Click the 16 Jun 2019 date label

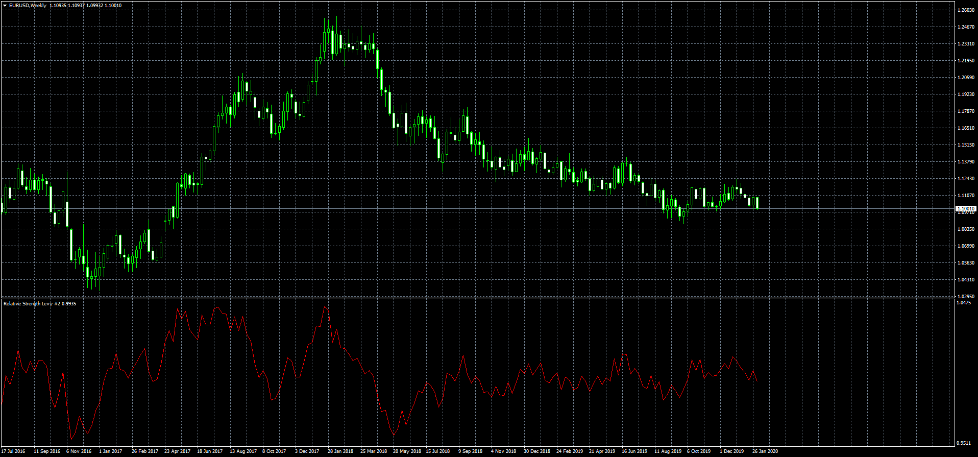point(634,451)
